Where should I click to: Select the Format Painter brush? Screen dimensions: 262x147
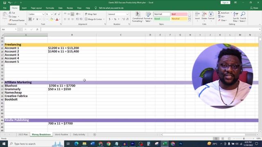[x=10, y=20]
